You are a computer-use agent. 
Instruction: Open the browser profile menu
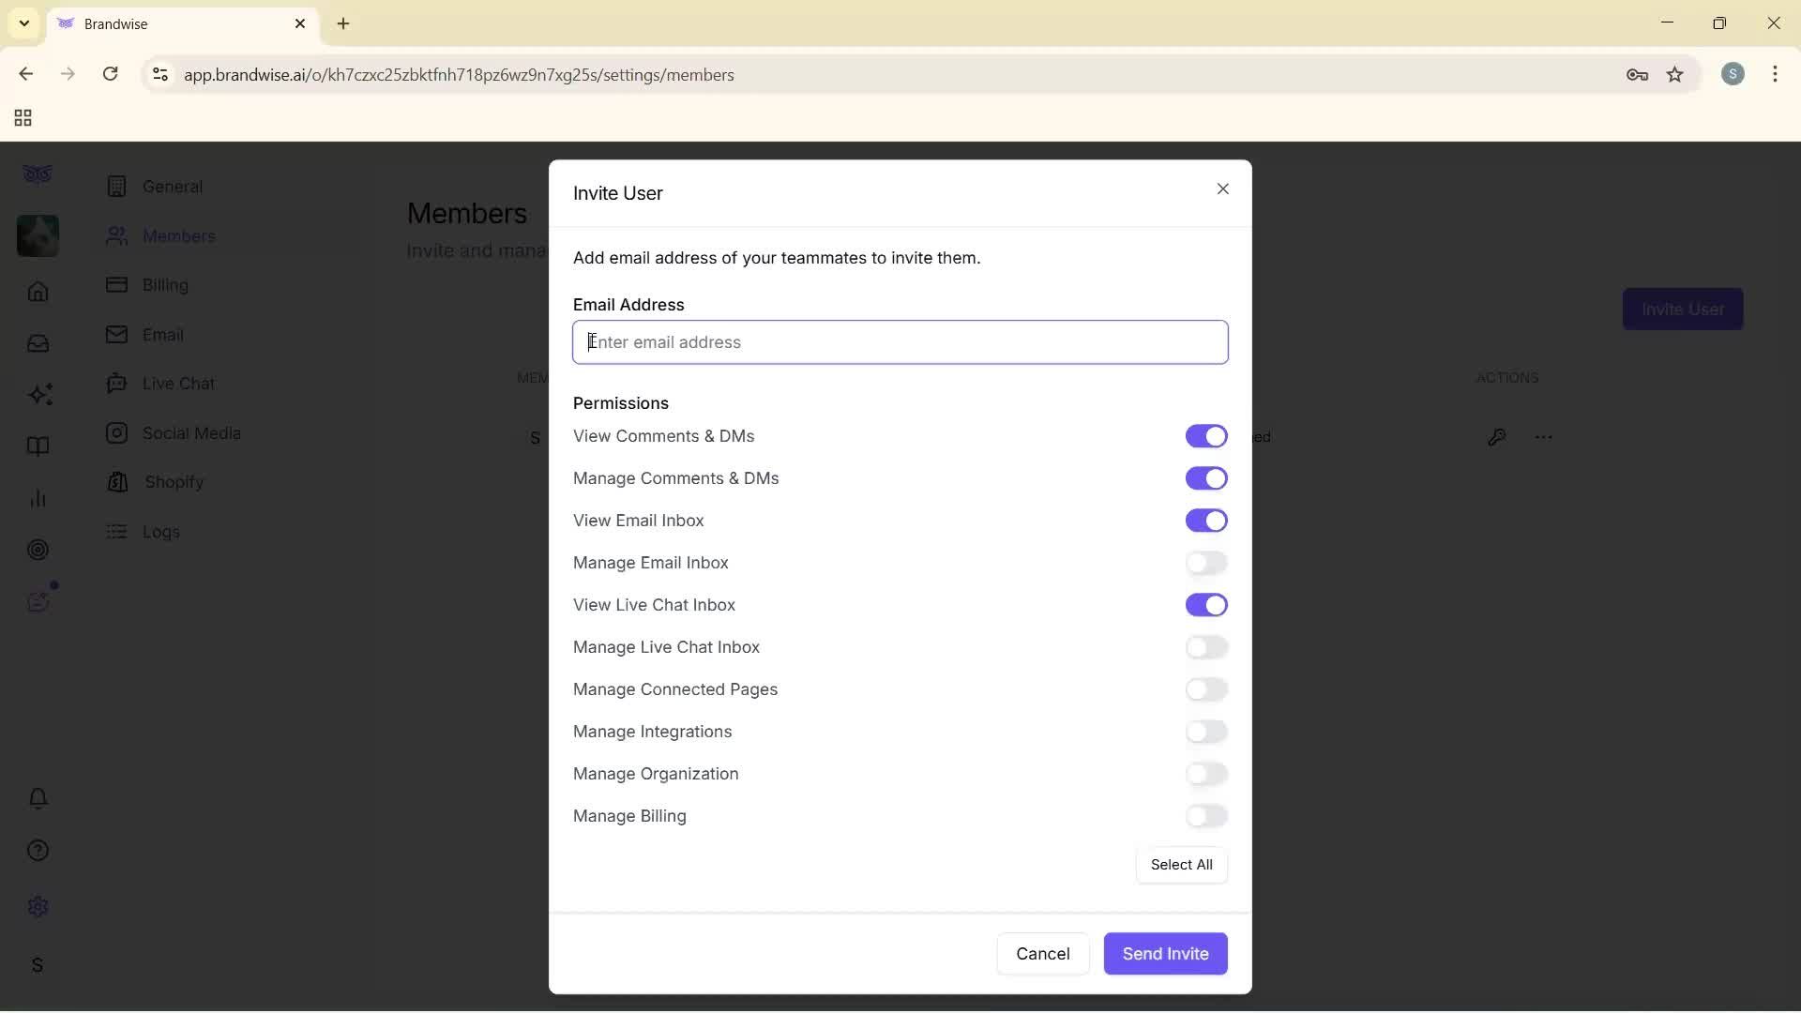[1733, 74]
